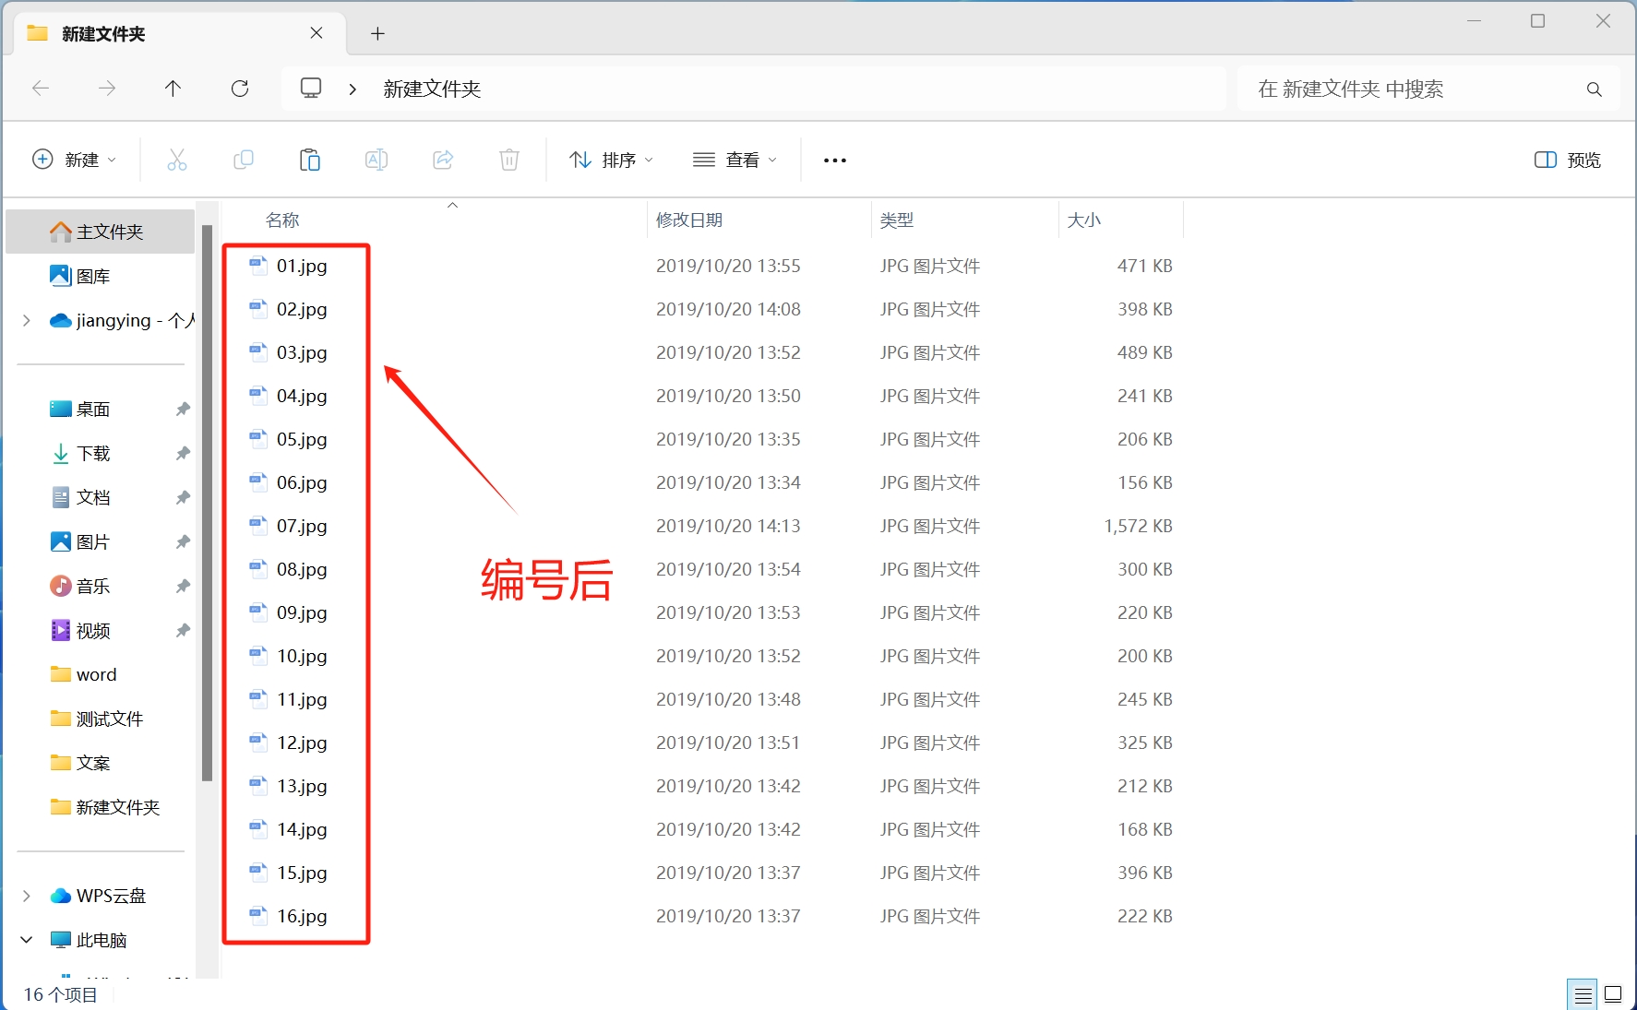Screen dimensions: 1637x1010
Task: Open the See more (...) menu
Action: pos(833,159)
